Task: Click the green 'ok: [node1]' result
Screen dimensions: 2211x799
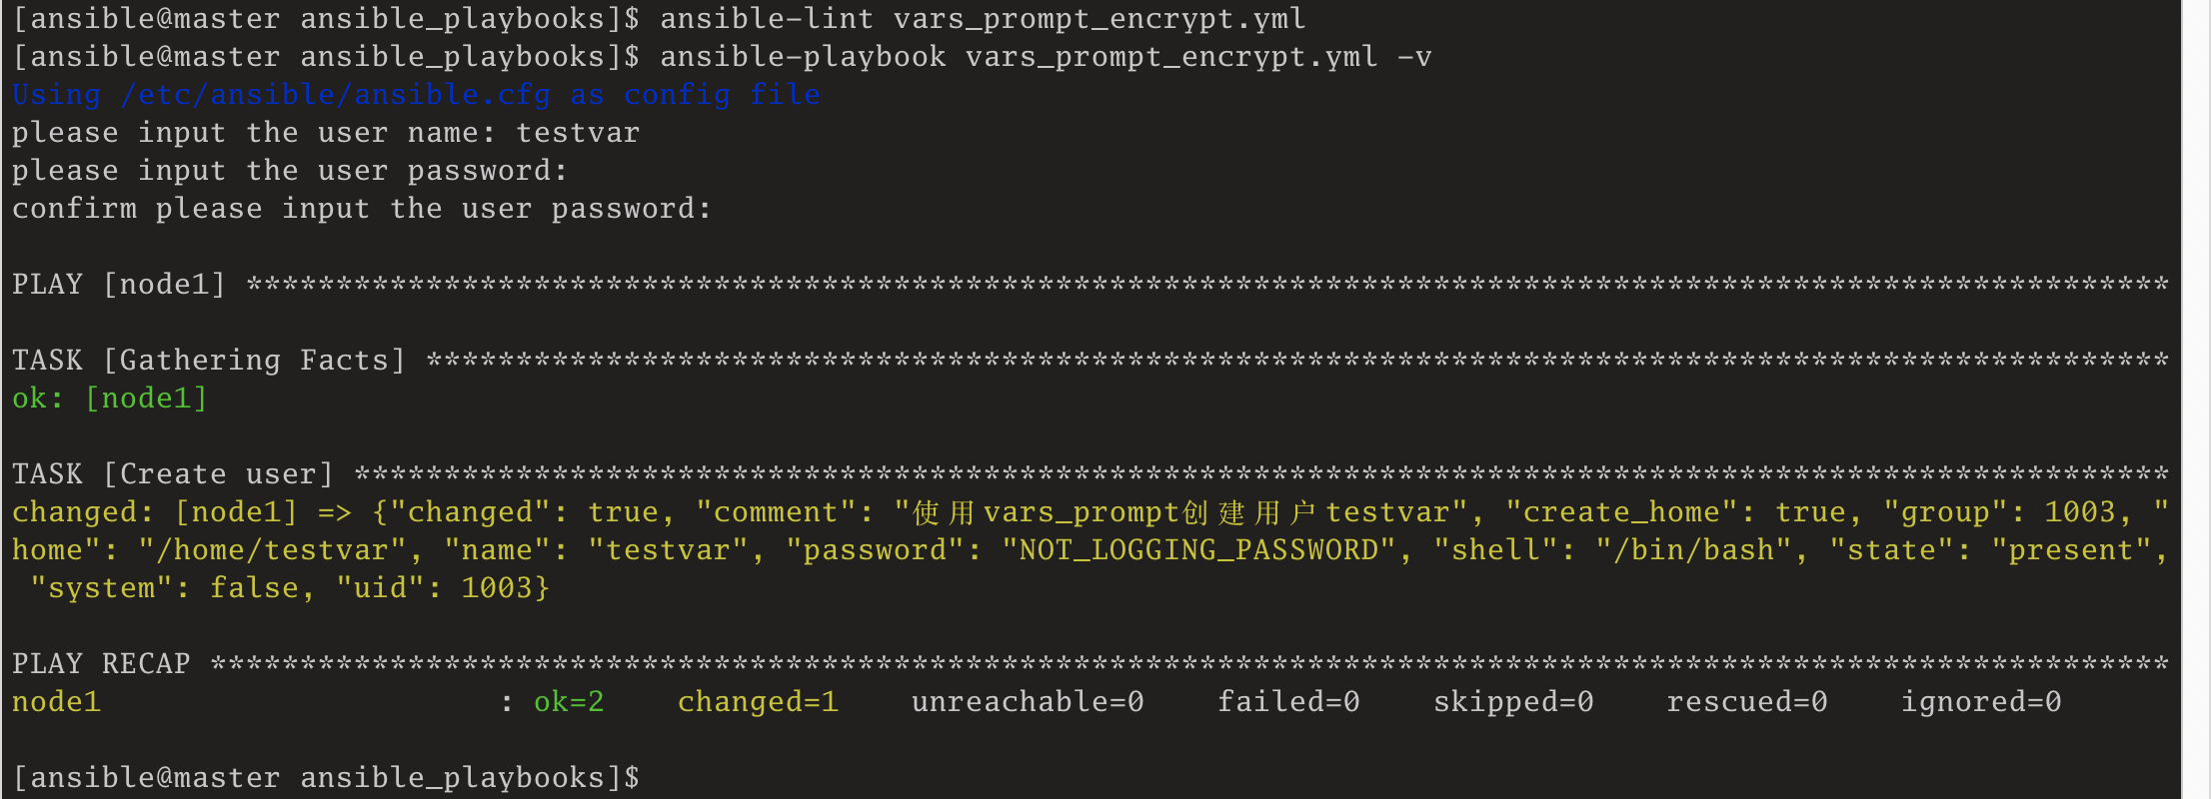Action: [x=110, y=399]
